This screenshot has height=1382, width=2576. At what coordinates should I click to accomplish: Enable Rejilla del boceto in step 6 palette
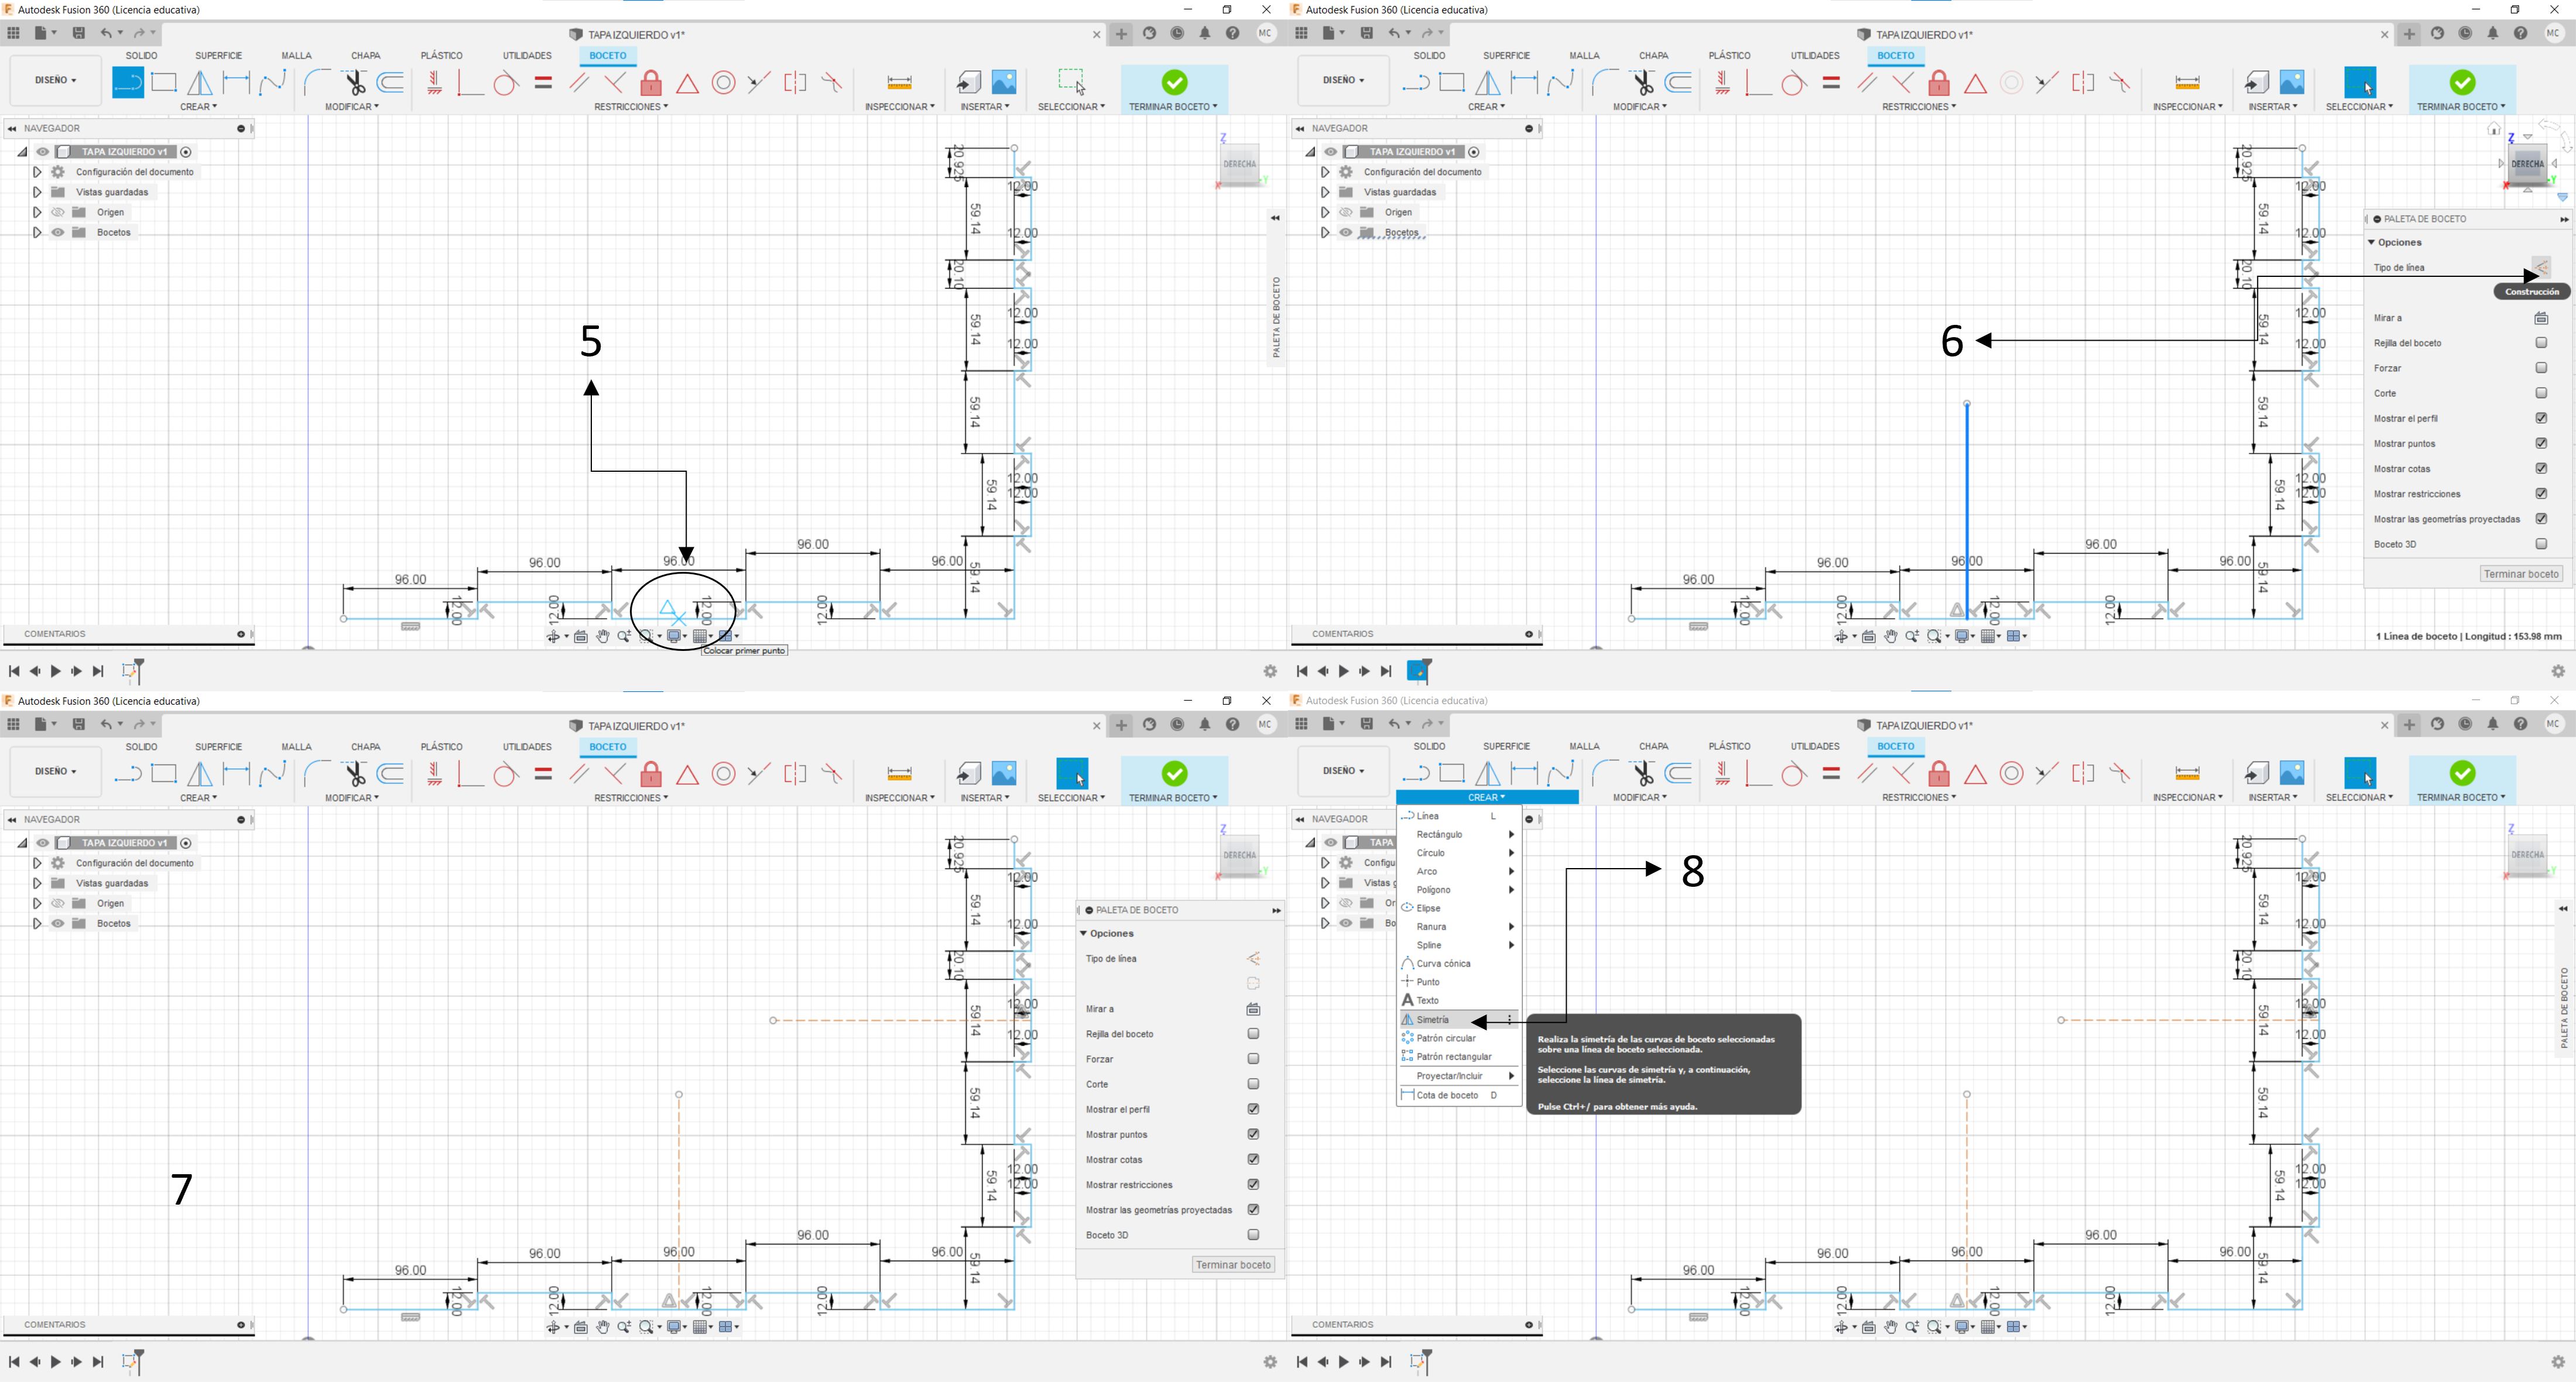point(2541,343)
